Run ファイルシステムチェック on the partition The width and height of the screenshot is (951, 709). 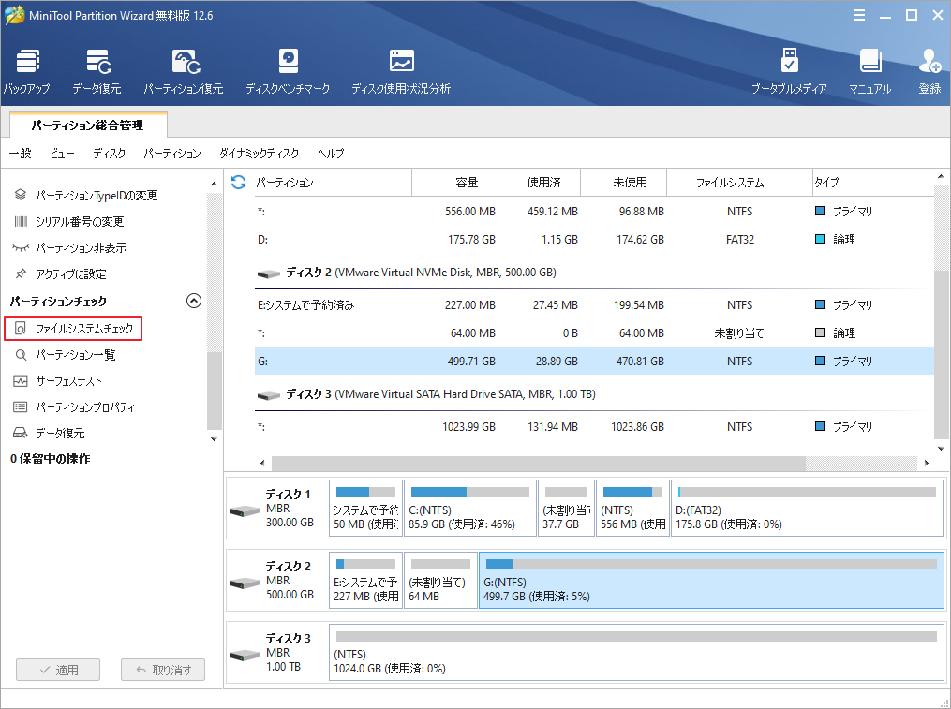tap(73, 328)
